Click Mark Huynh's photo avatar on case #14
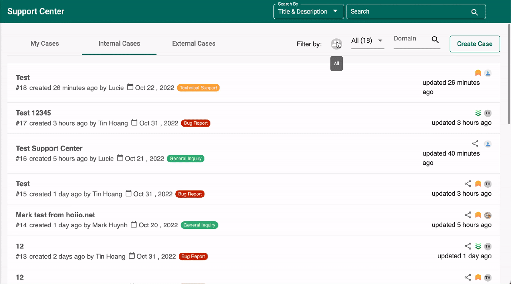Screen dimensions: 511x284 pos(487,215)
